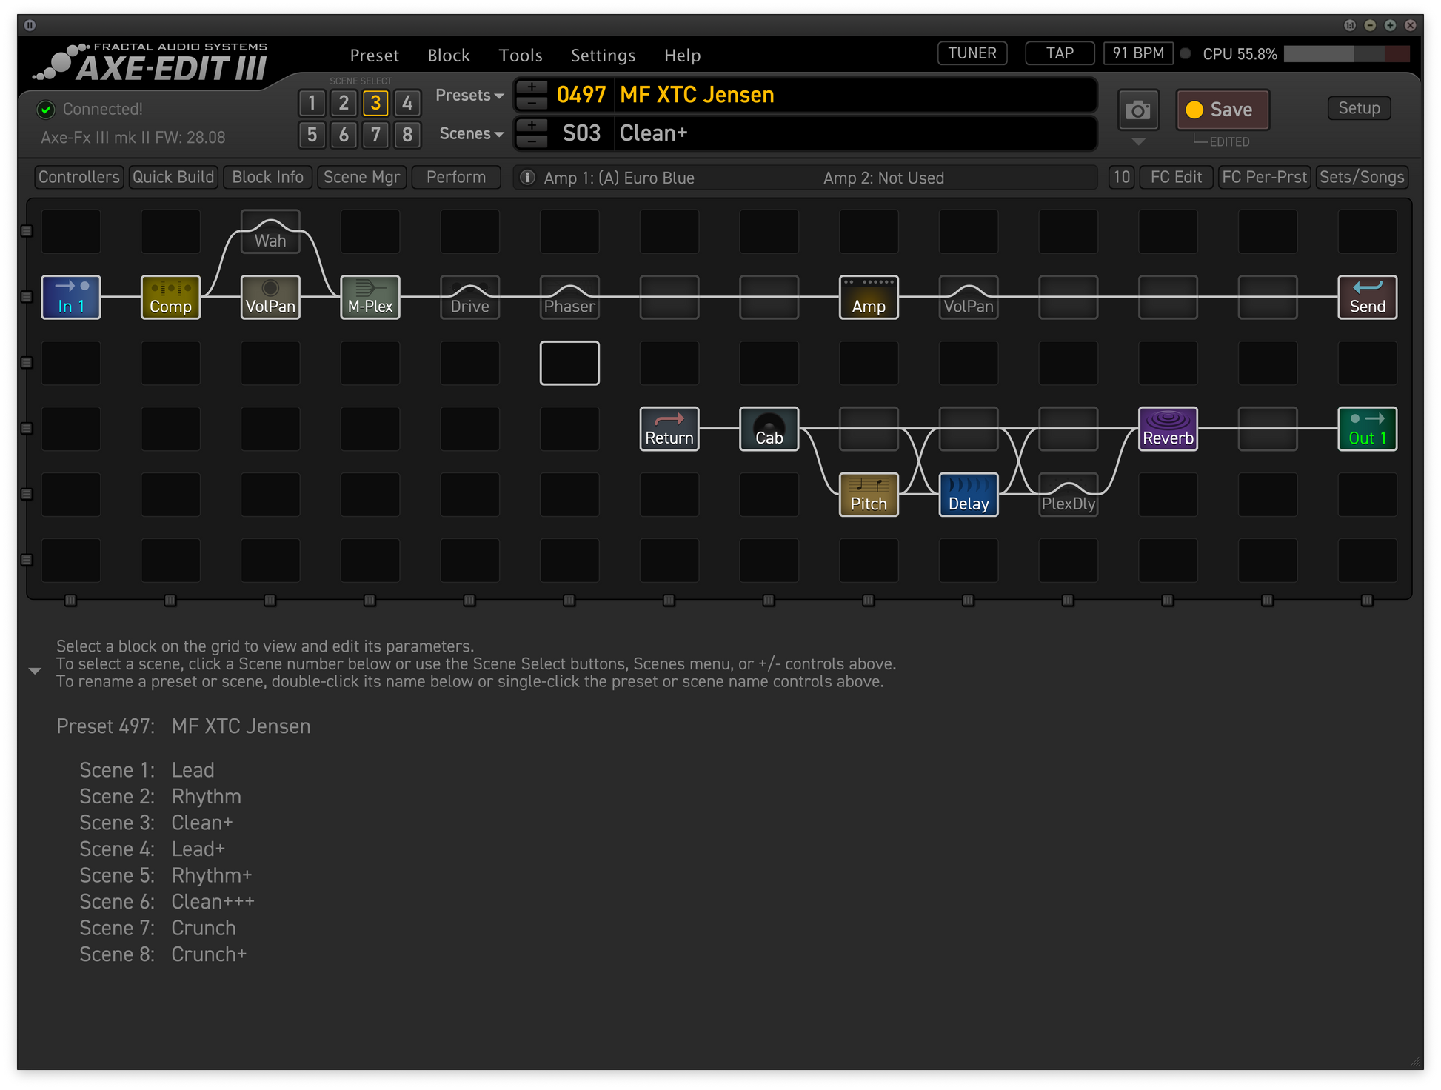This screenshot has width=1441, height=1090.
Task: Click the Delay block icon
Action: tap(968, 494)
